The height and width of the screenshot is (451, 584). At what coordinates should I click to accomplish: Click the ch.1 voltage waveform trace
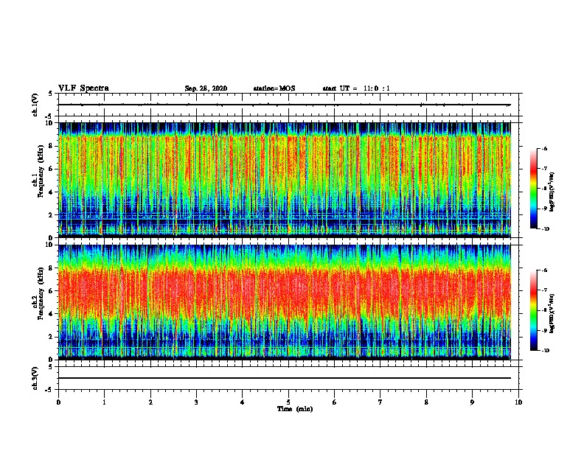(285, 105)
